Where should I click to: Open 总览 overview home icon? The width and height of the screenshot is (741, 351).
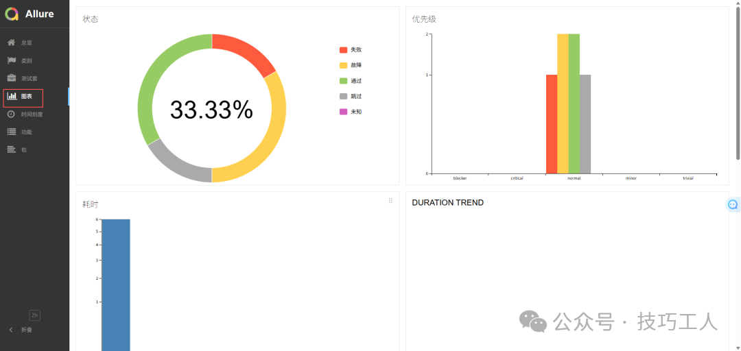[x=11, y=43]
